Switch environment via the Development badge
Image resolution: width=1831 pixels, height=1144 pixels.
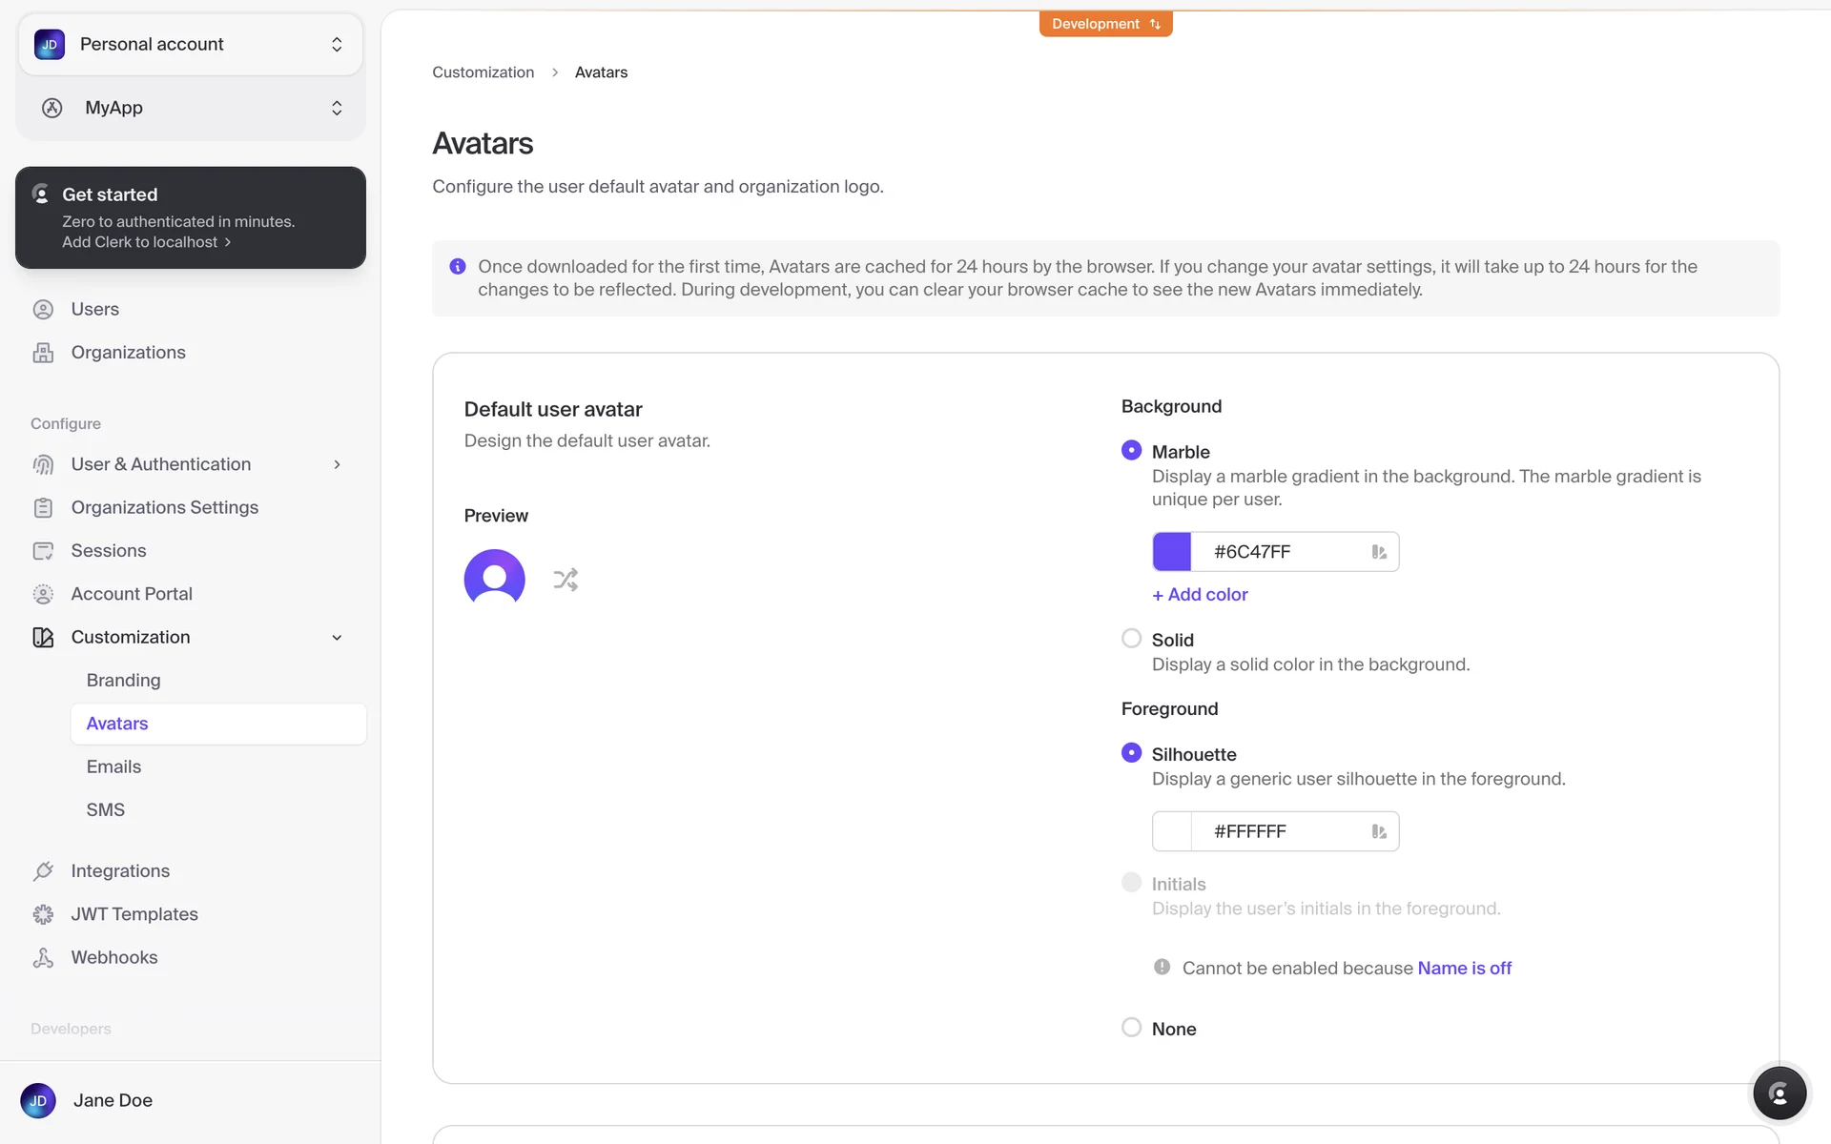coord(1105,24)
